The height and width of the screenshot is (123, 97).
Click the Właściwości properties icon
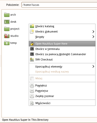tap(32, 103)
